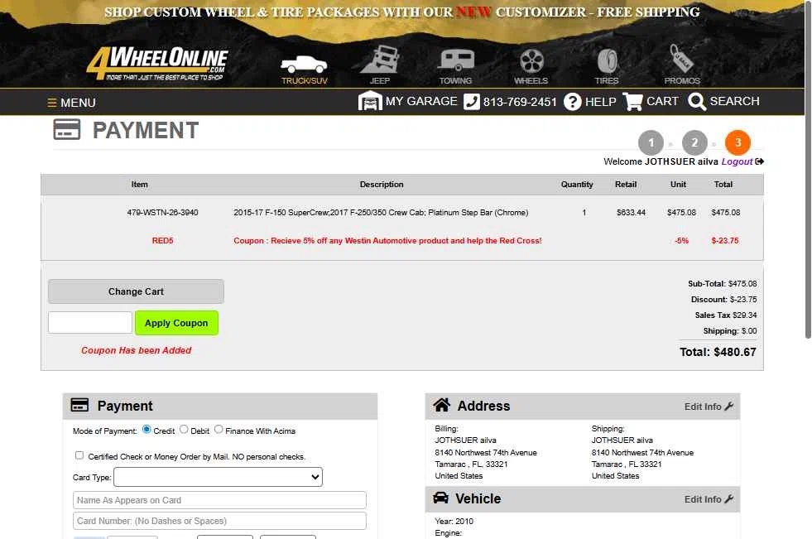Focus the coupon code input field
812x539 pixels.
90,323
